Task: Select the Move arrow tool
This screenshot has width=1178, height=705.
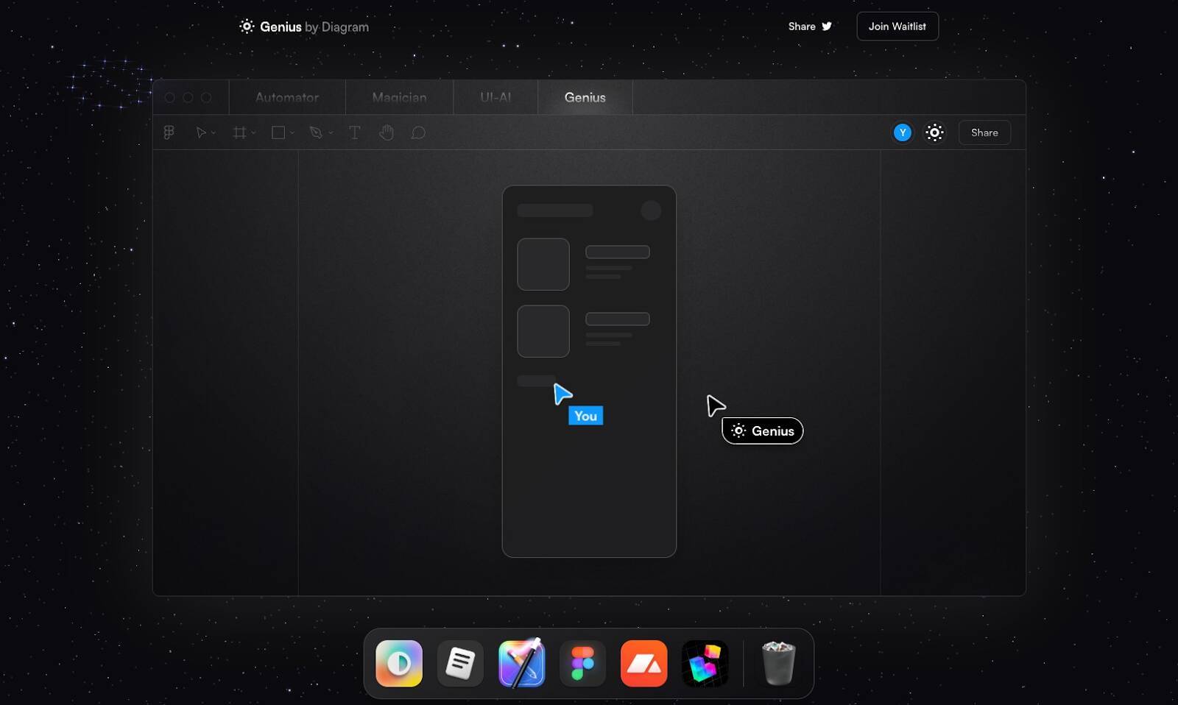Action: 200,132
